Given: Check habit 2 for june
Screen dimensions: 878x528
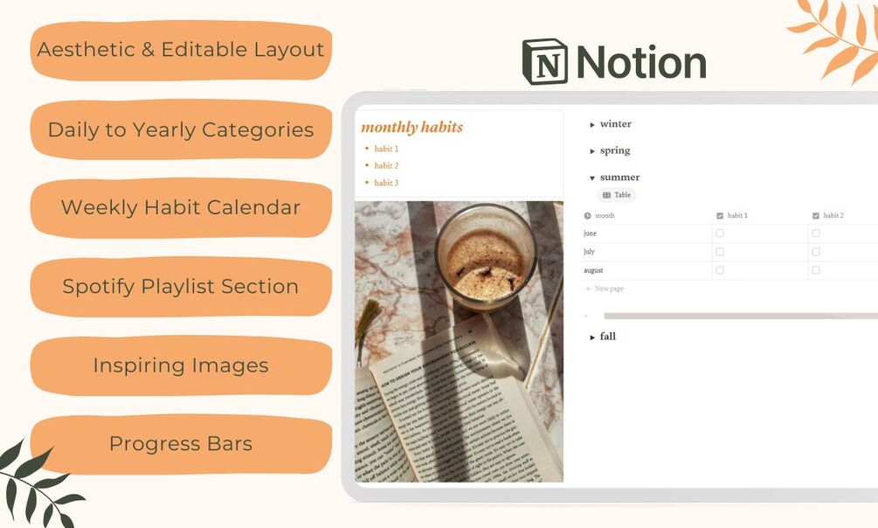Looking at the screenshot, I should 816,233.
